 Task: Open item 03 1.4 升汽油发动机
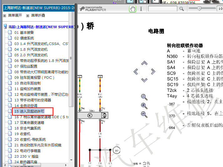pyautogui.click(x=41, y=44)
